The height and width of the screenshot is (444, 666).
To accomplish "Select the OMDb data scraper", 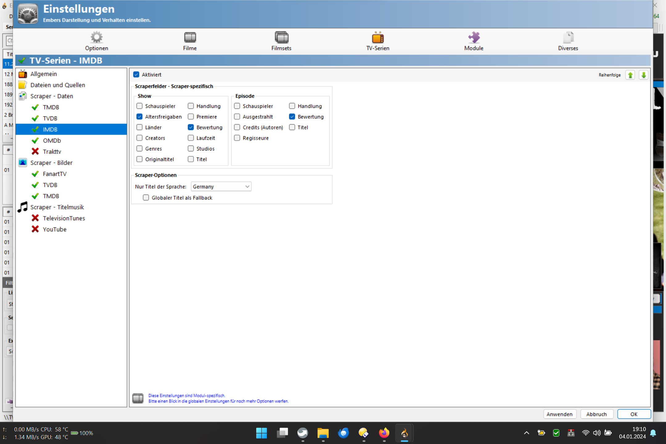I will (52, 141).
